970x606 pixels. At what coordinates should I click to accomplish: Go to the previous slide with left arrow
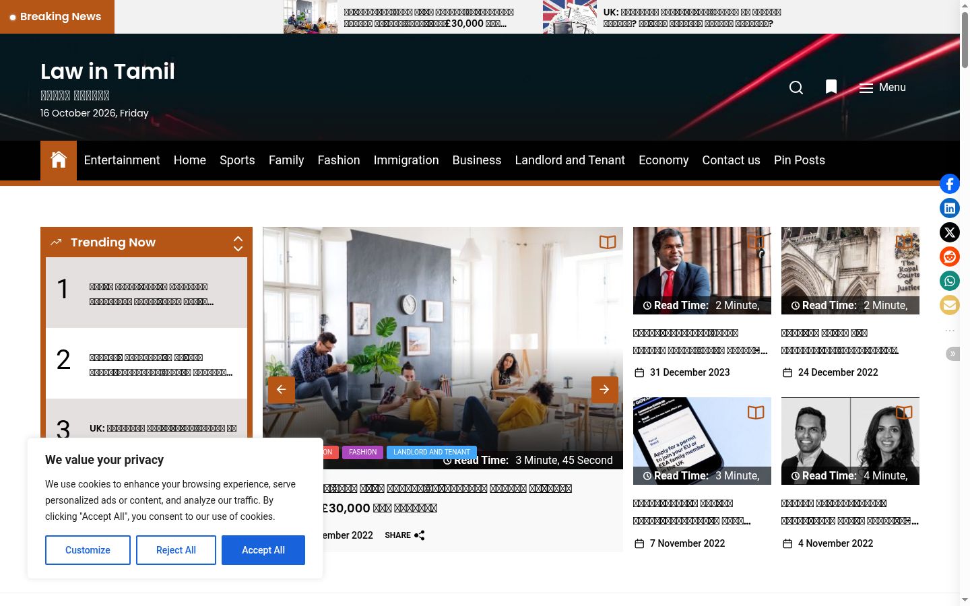pos(282,390)
